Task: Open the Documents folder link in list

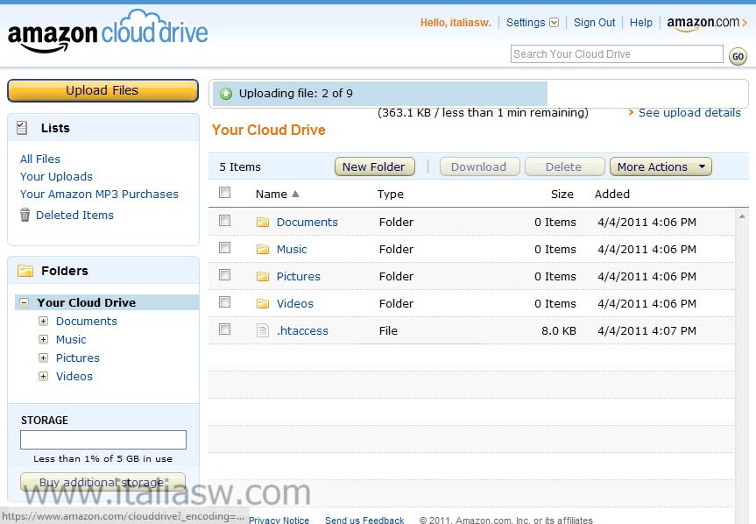Action: pos(307,223)
